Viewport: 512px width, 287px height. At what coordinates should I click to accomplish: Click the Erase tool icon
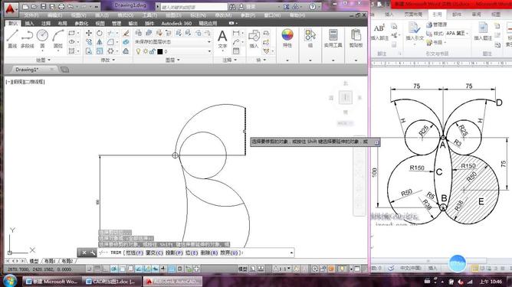(x=126, y=33)
